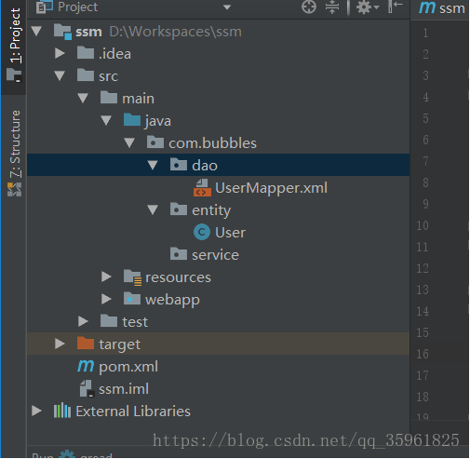Click editor line number 1

(x=425, y=33)
